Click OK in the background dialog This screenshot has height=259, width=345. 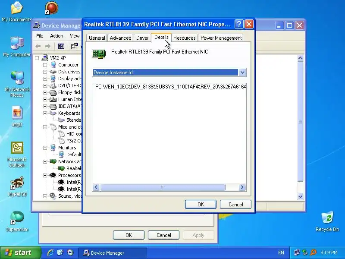(x=129, y=235)
